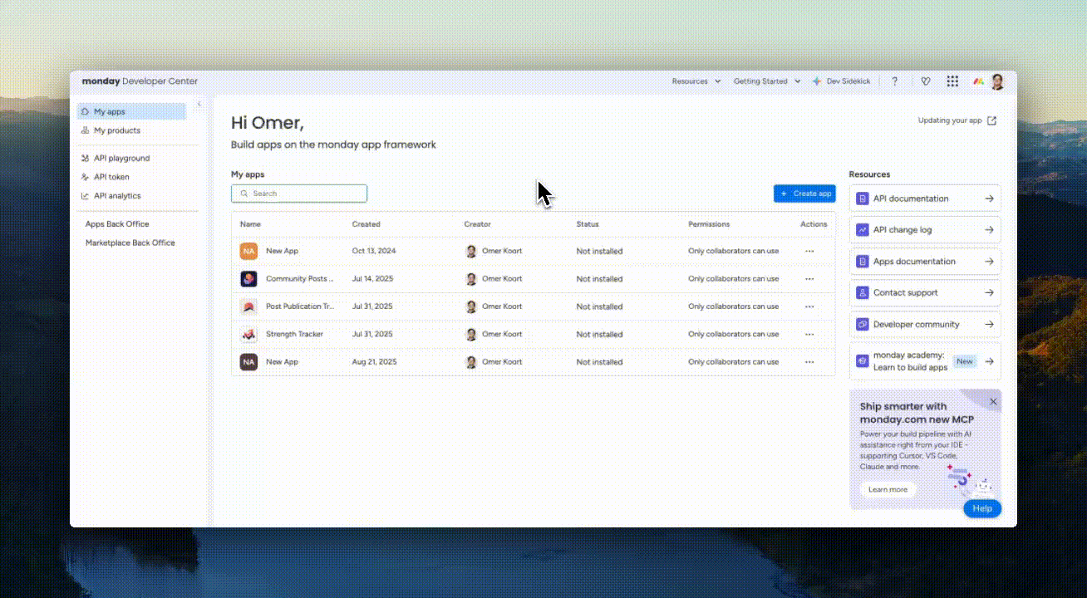Open the Developer community resource link
This screenshot has height=598, width=1087.
point(925,325)
